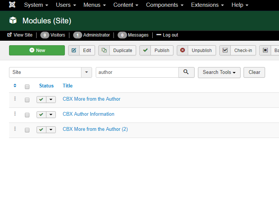279x213 pixels.
Task: Check the box for CBX More from the Author
Action: pyautogui.click(x=27, y=100)
